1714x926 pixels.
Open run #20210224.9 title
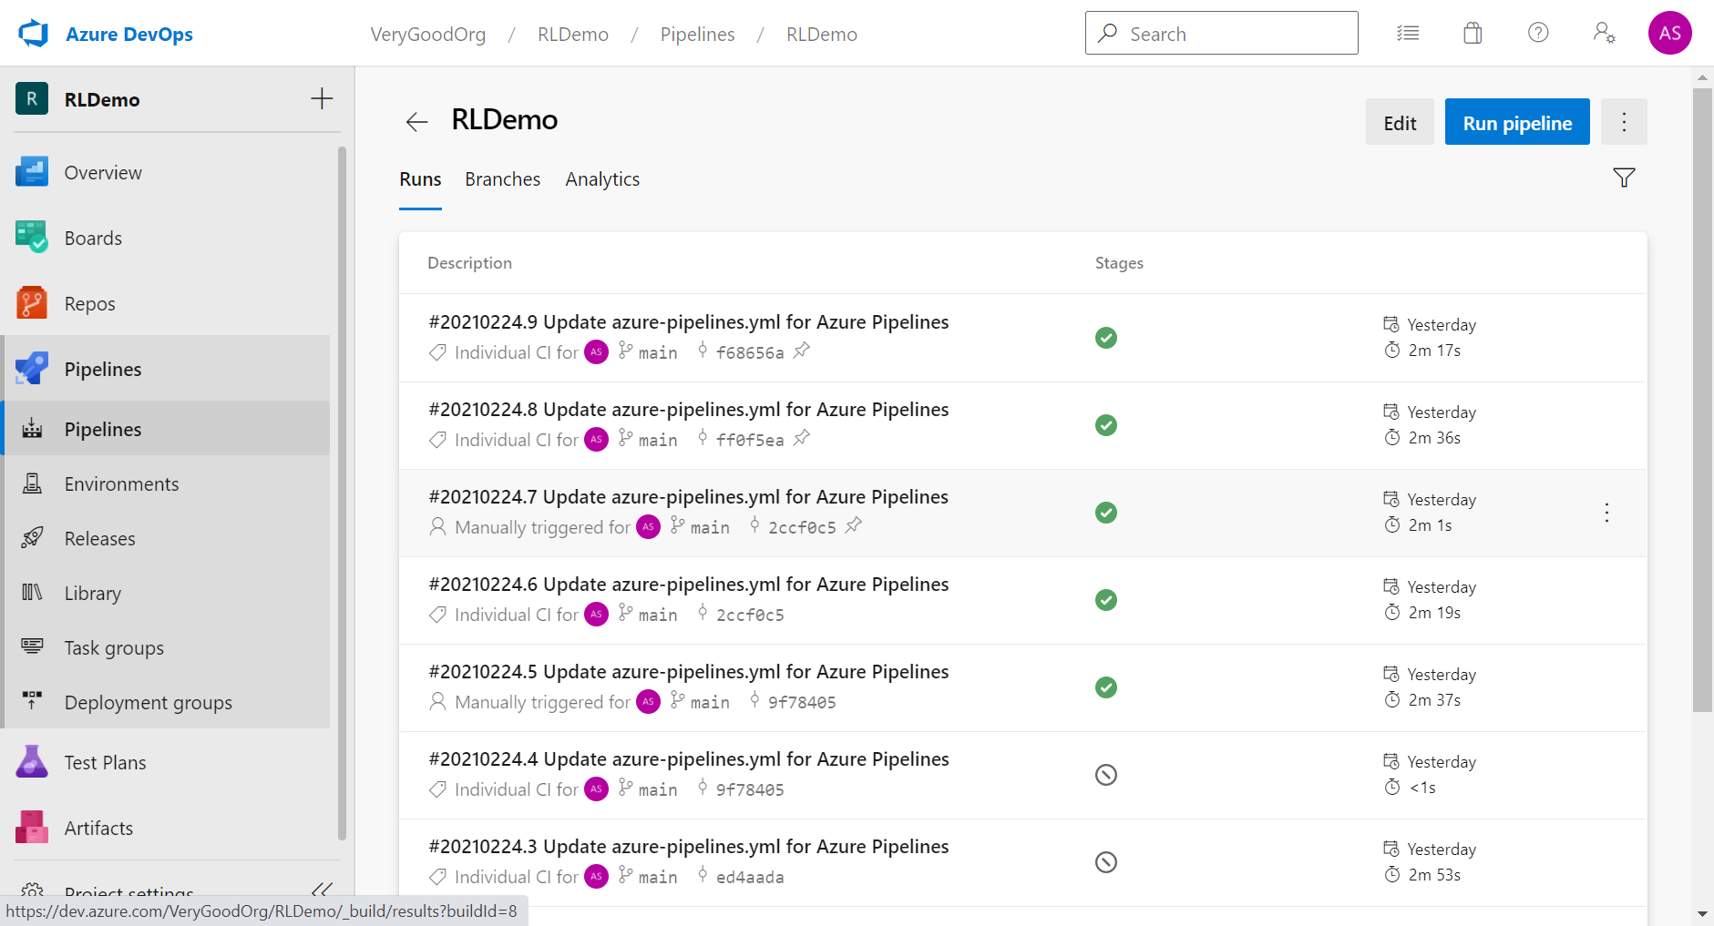point(688,321)
